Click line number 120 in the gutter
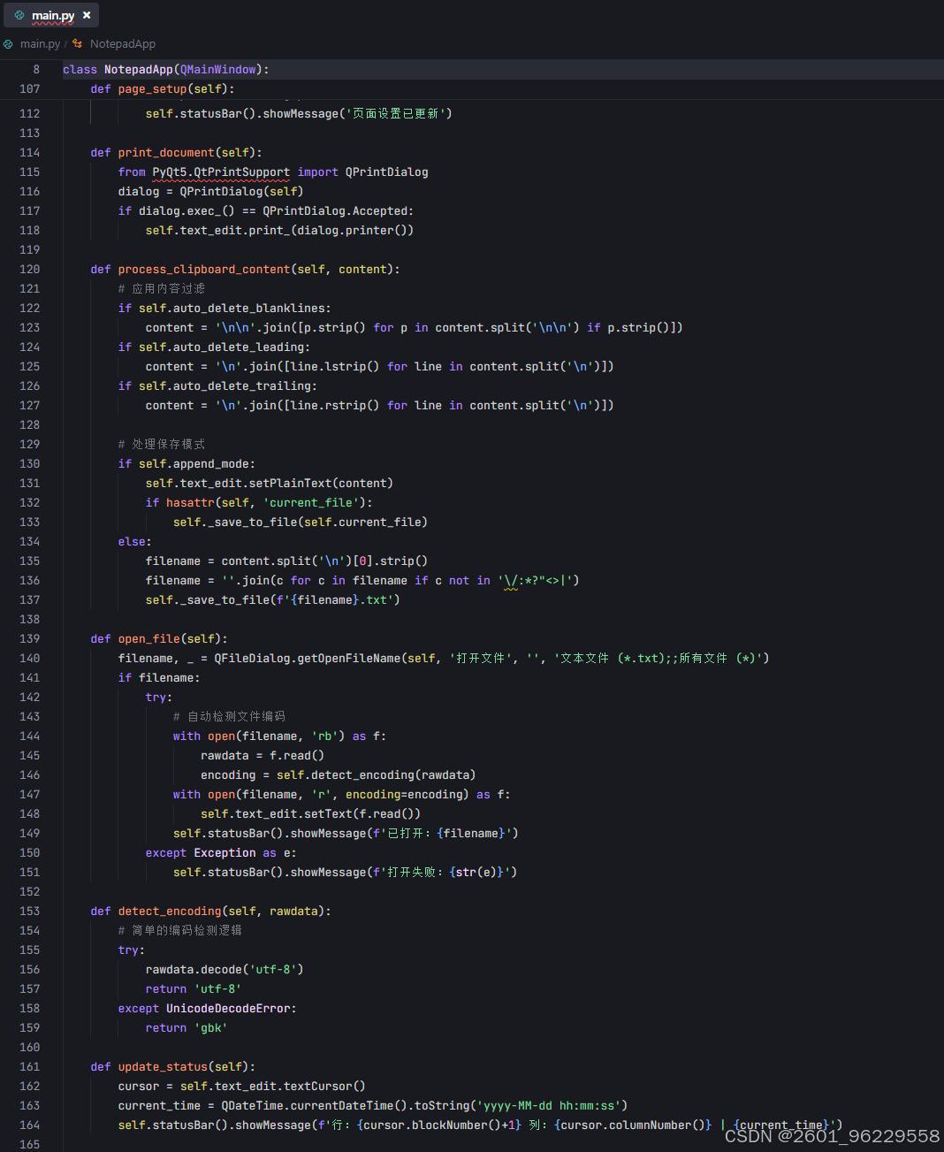The height and width of the screenshot is (1152, 944). (x=29, y=269)
